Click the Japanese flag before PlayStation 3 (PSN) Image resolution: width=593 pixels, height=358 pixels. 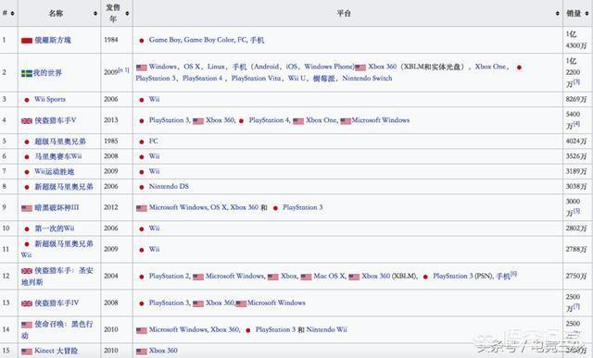[425, 277]
